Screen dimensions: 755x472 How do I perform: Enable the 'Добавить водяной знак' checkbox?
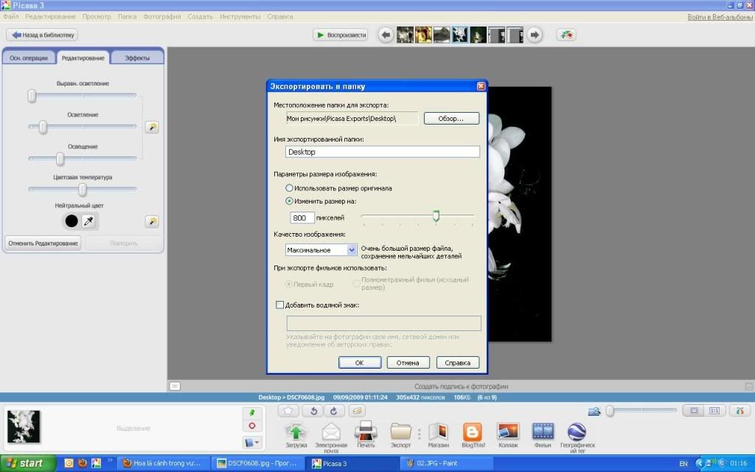click(279, 305)
